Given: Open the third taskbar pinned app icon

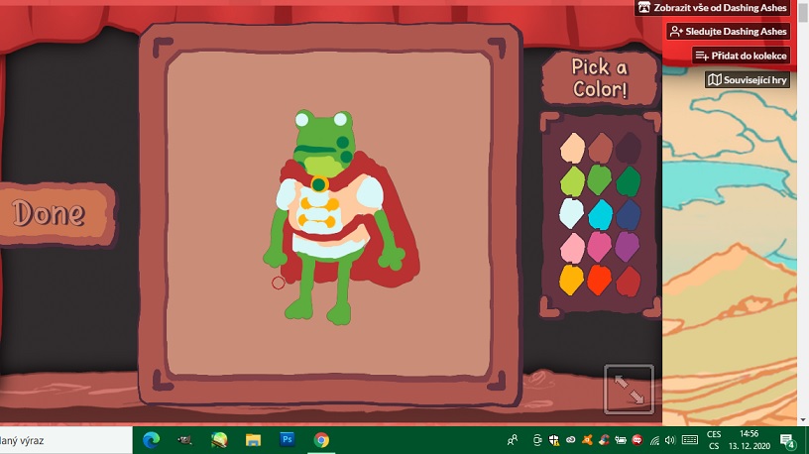Looking at the screenshot, I should pos(219,440).
